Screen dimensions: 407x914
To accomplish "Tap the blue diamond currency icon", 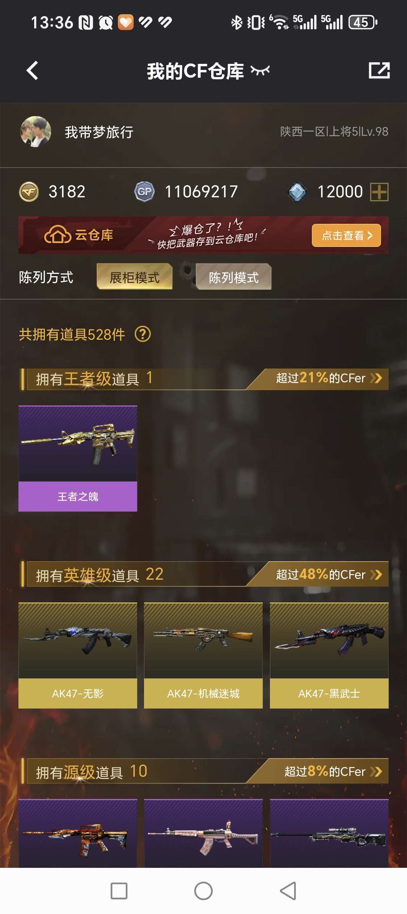I will point(297,192).
